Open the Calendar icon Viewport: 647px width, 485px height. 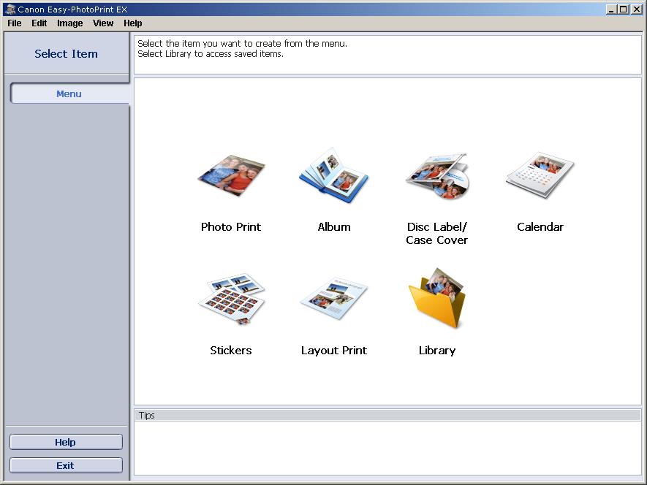coord(540,176)
